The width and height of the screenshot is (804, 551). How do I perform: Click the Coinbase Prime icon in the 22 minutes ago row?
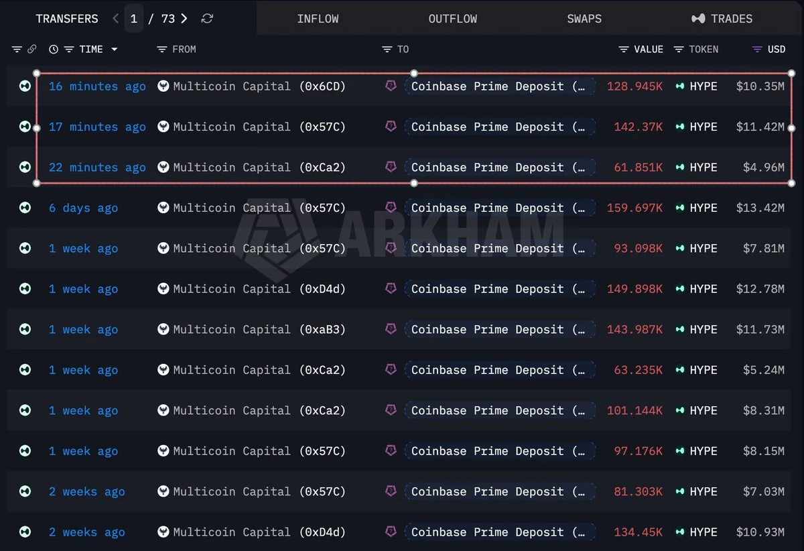[x=391, y=167]
